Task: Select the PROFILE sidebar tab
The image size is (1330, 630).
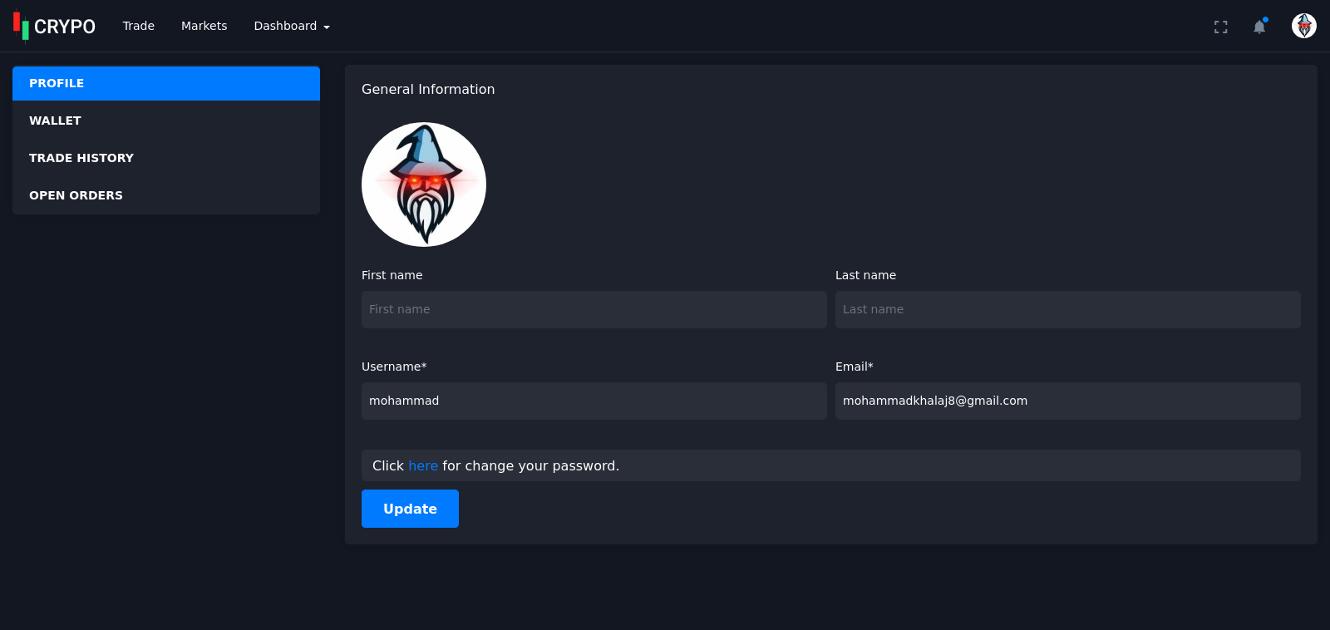Action: point(166,83)
